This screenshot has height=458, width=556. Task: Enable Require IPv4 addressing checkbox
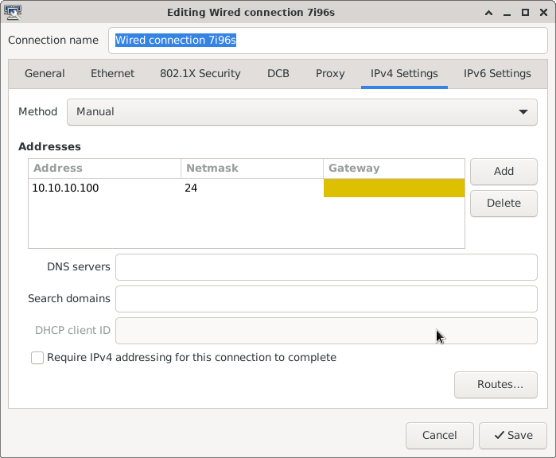coord(37,358)
